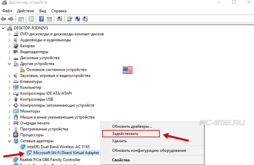Open the Справка menu

click(59, 11)
